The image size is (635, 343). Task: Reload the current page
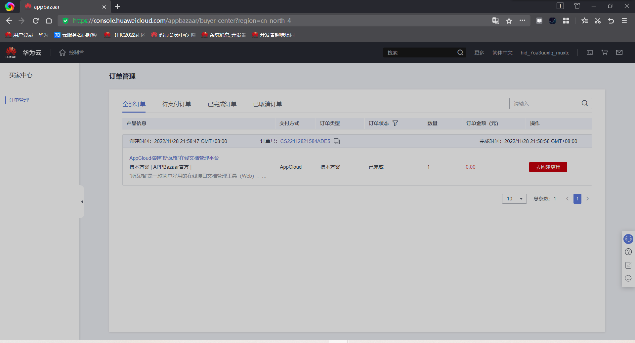coord(36,21)
